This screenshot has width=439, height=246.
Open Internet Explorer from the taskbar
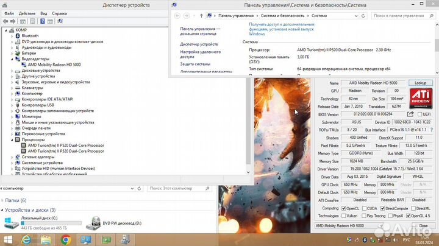[27, 239]
